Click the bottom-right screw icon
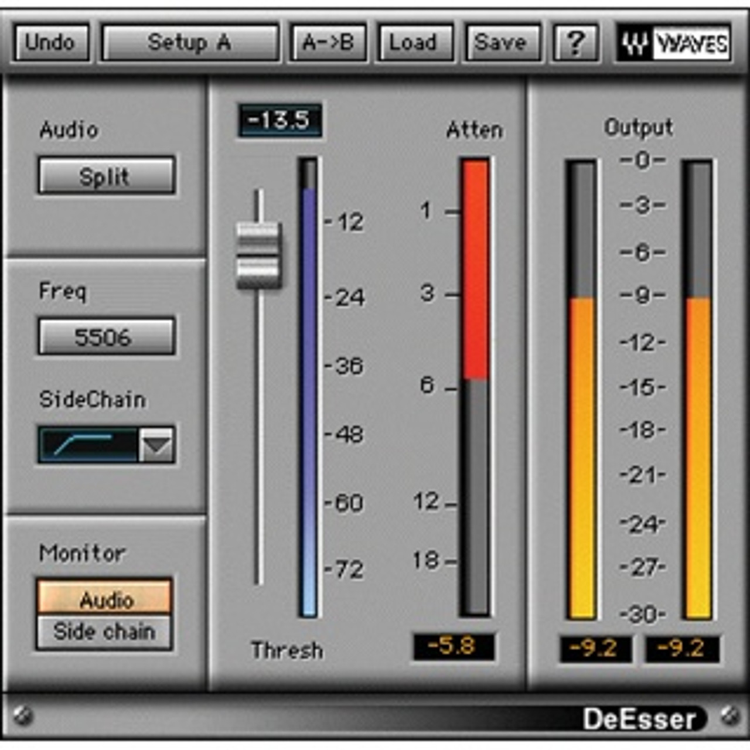 pos(729,715)
